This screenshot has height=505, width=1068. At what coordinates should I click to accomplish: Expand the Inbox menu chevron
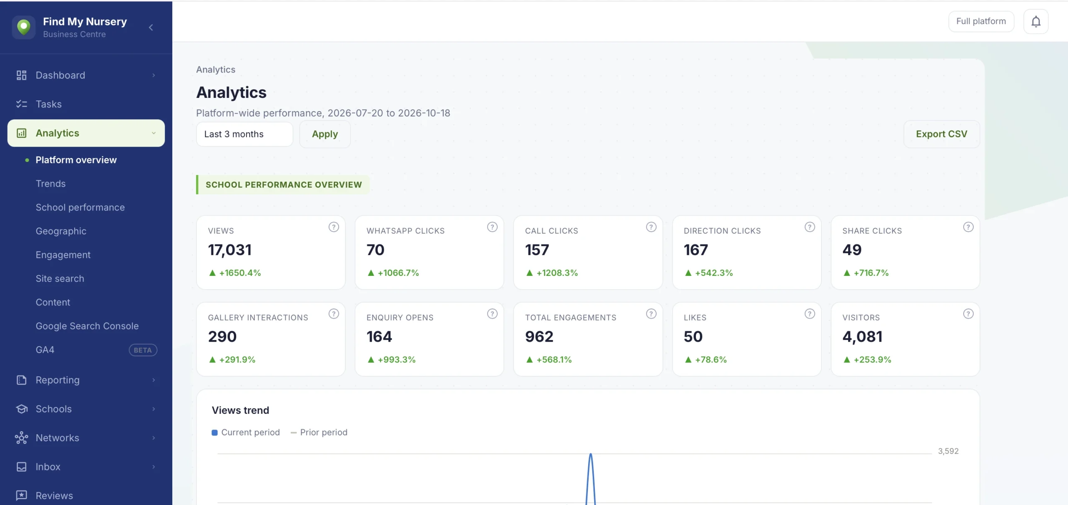point(154,467)
